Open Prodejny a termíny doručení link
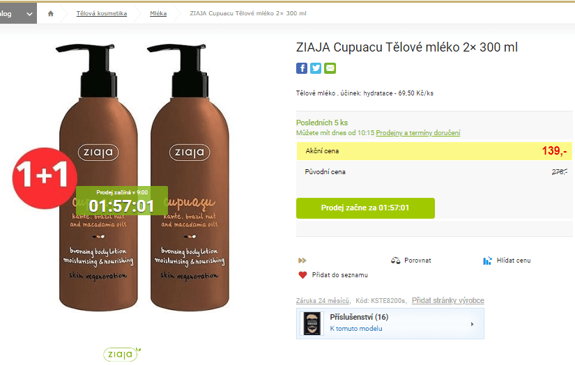Viewport: 575px width, 365px height. point(418,133)
